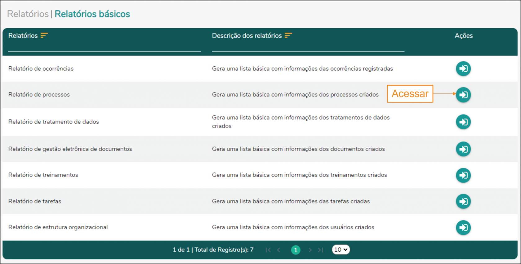Click the Relatórios básicos page title
Image resolution: width=521 pixels, height=264 pixels.
pyautogui.click(x=92, y=14)
